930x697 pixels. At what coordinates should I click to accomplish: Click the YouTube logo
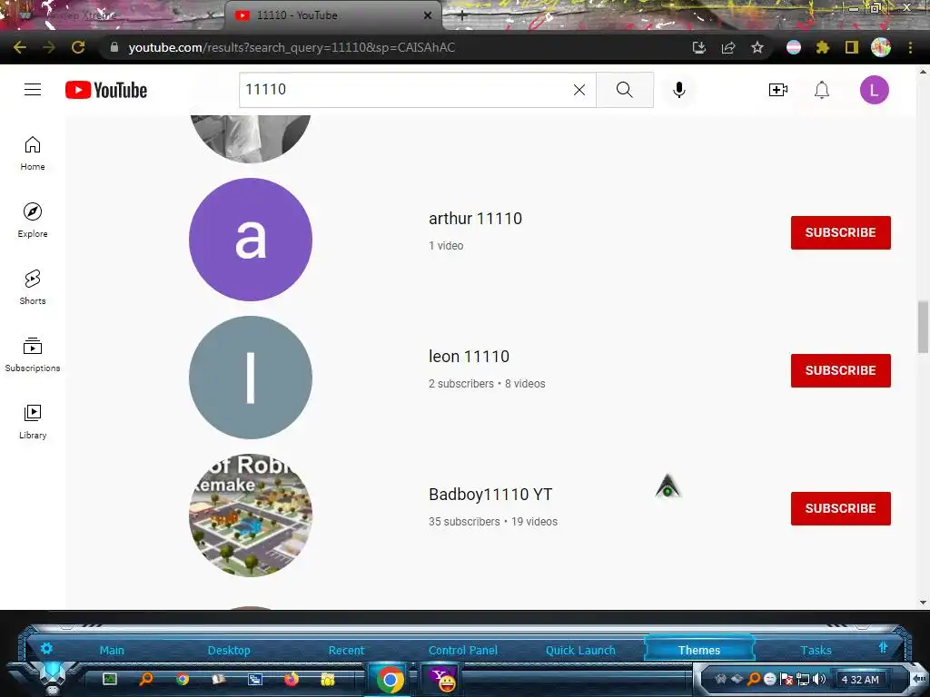tap(106, 90)
